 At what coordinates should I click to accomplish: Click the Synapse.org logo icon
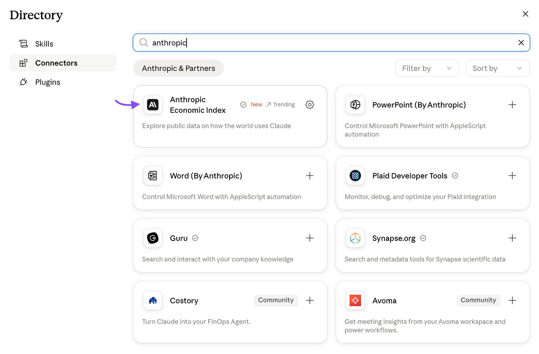click(355, 238)
